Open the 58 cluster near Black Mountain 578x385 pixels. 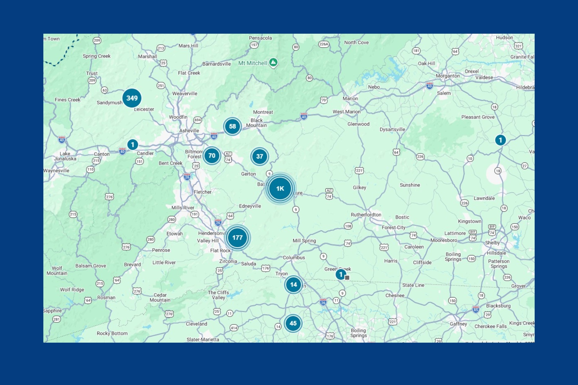232,126
